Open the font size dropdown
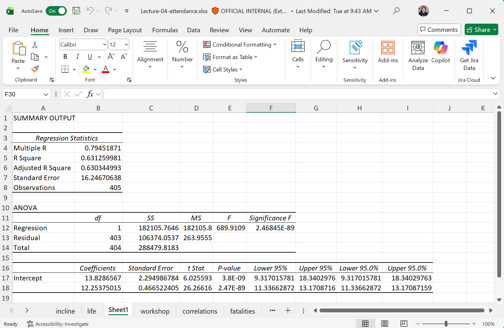504x328 pixels. 126,45
